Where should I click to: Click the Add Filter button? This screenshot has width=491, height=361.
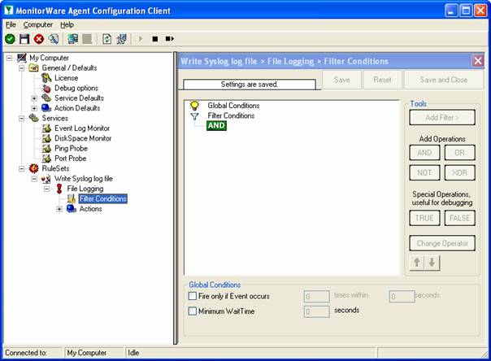click(442, 117)
